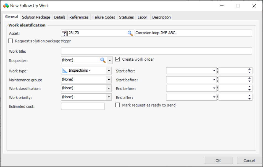Click the Cancel button
Screen dimensions: 263x167
coord(249,160)
